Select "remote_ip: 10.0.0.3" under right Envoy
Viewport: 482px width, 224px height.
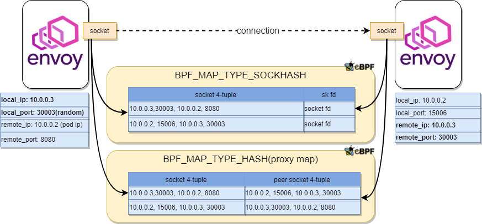tap(438, 125)
